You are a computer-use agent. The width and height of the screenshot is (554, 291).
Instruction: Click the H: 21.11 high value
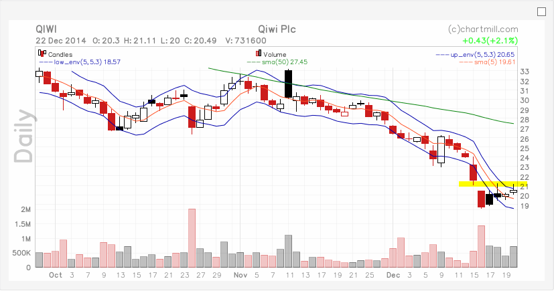click(x=140, y=41)
